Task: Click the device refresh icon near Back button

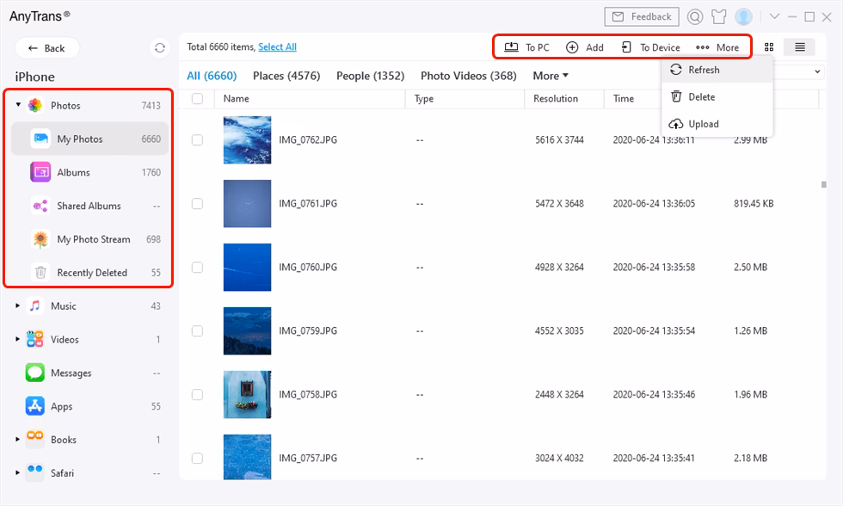Action: (x=160, y=48)
